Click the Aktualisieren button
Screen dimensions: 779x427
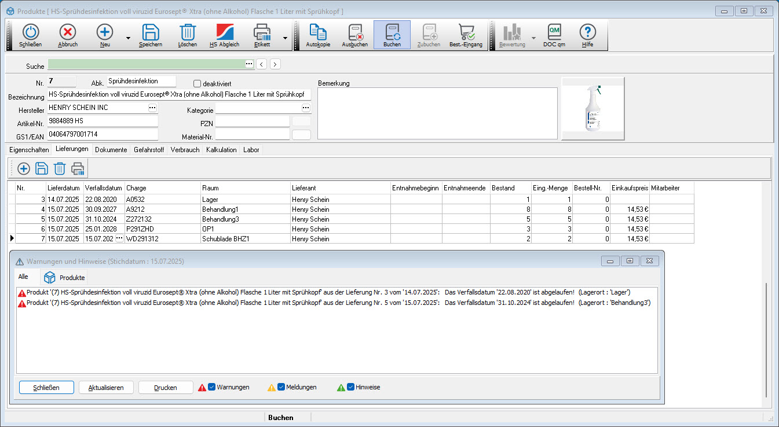point(106,388)
